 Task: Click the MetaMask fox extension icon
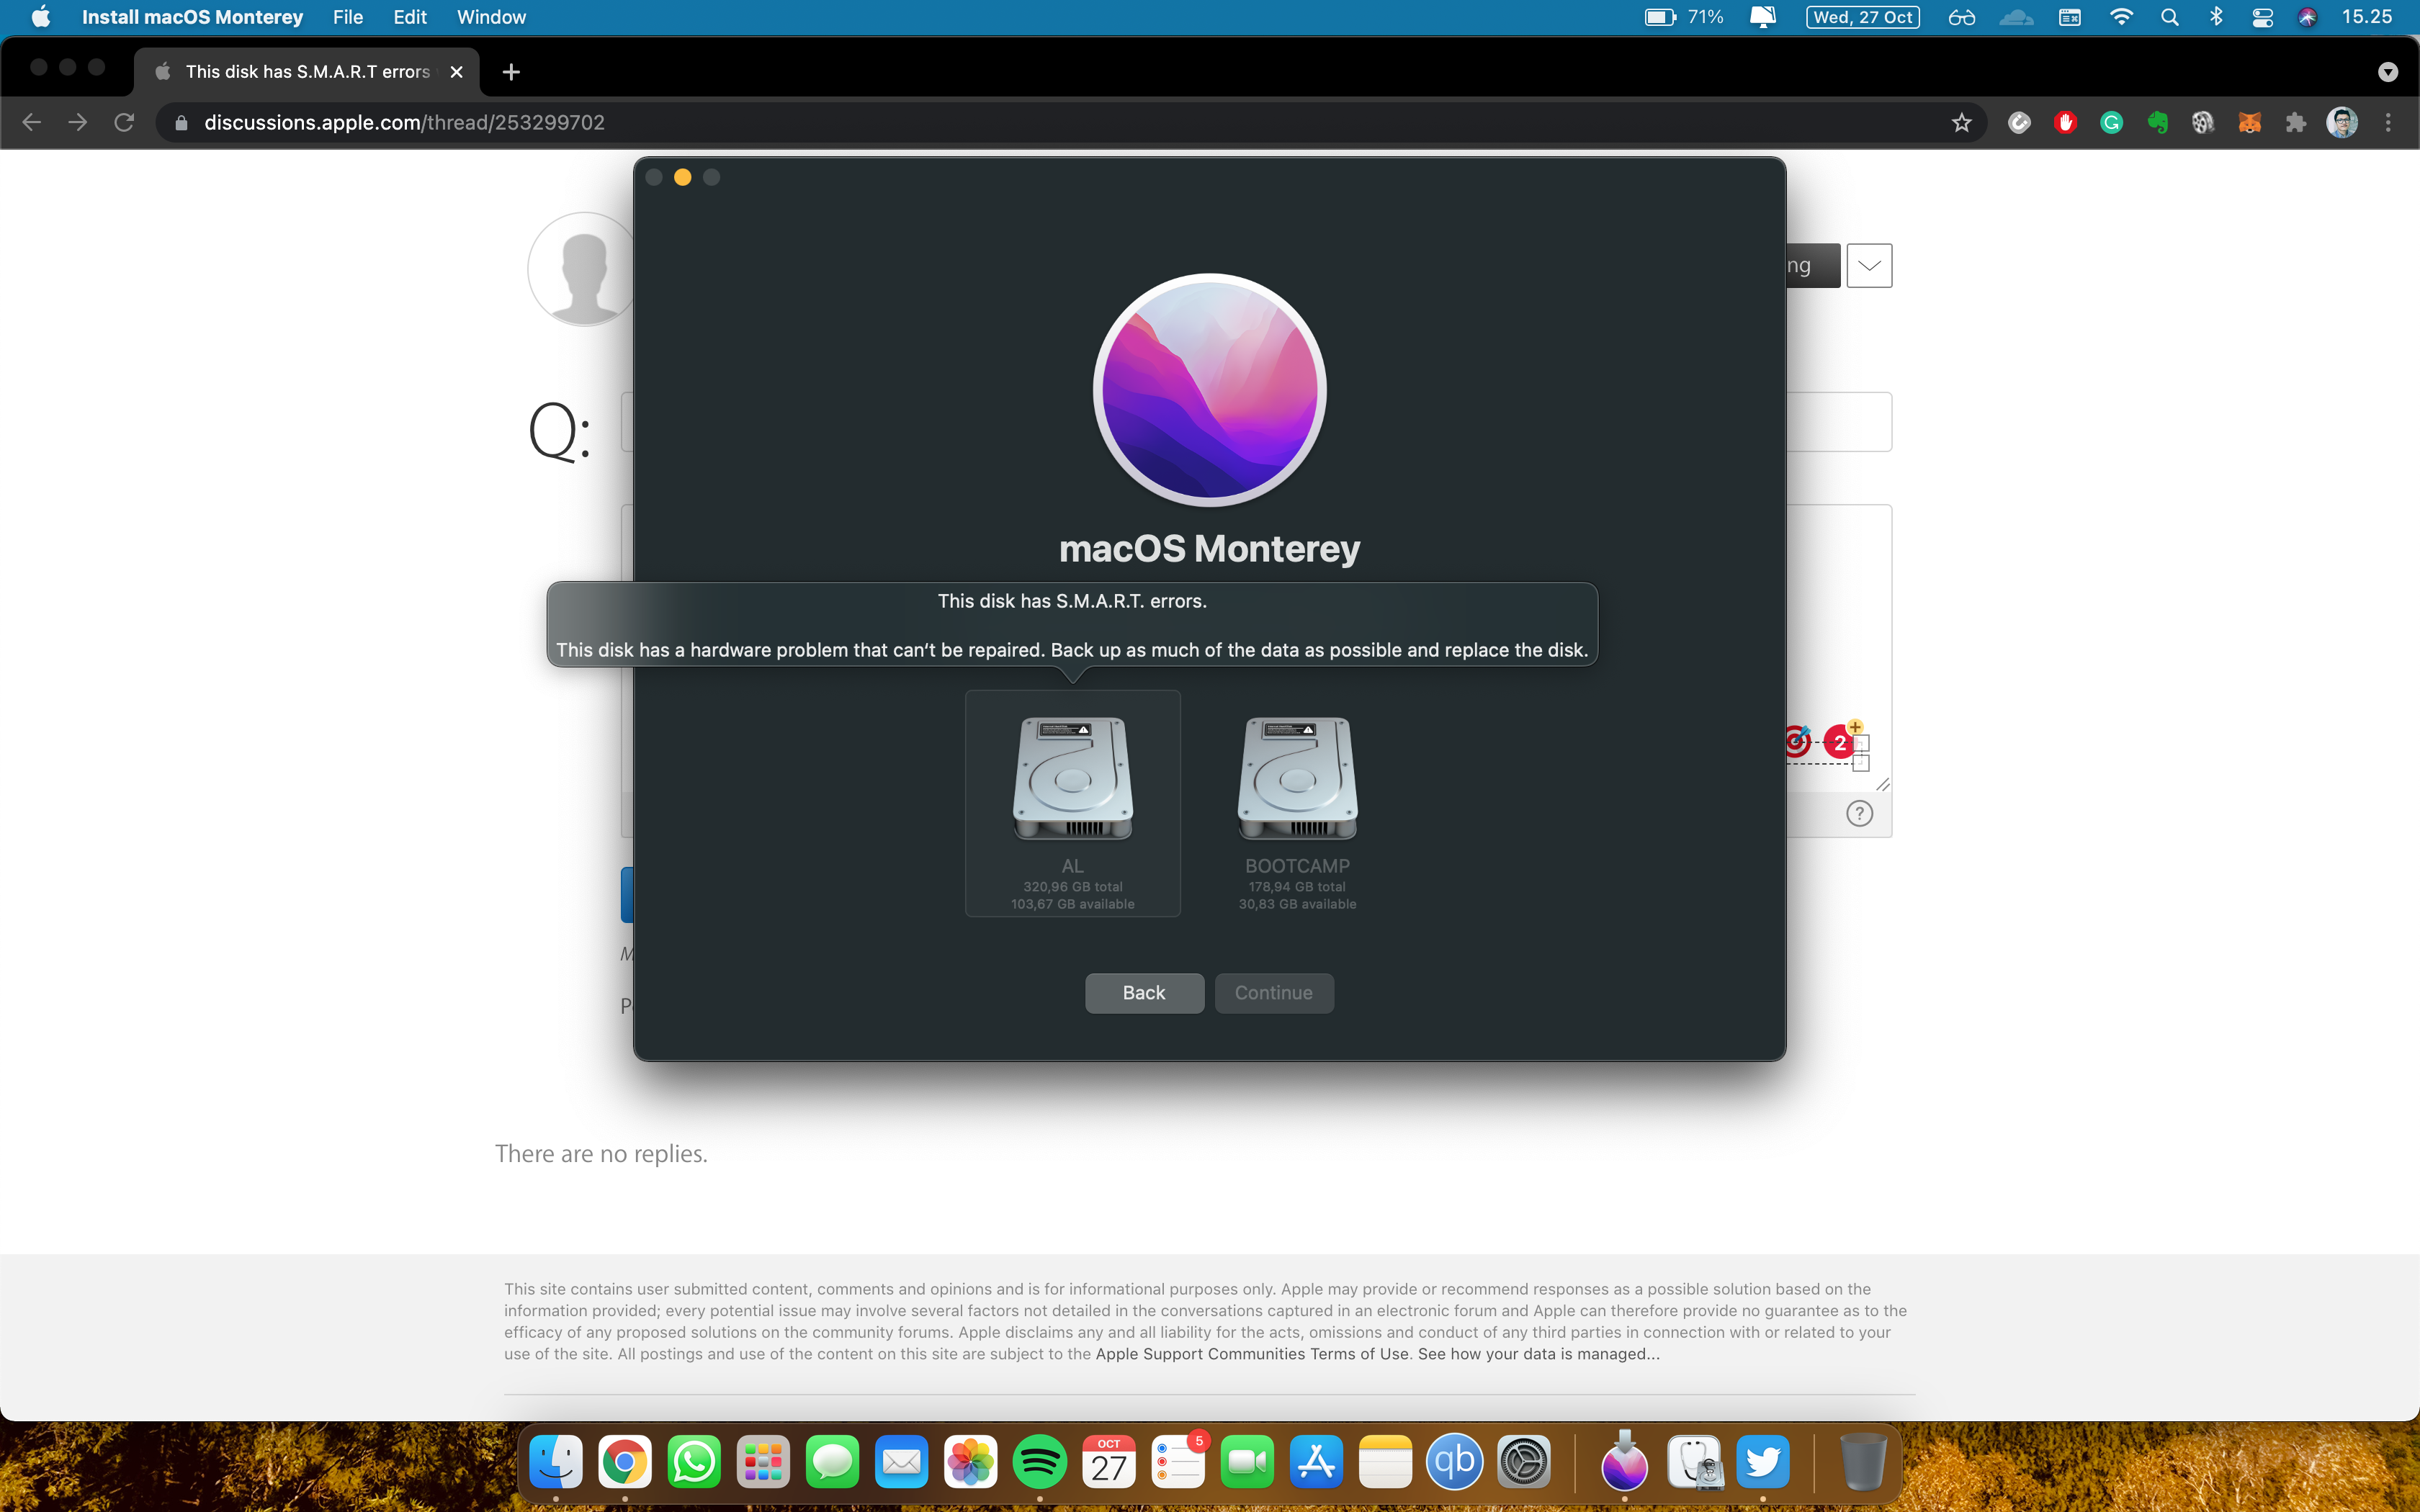coord(2249,123)
